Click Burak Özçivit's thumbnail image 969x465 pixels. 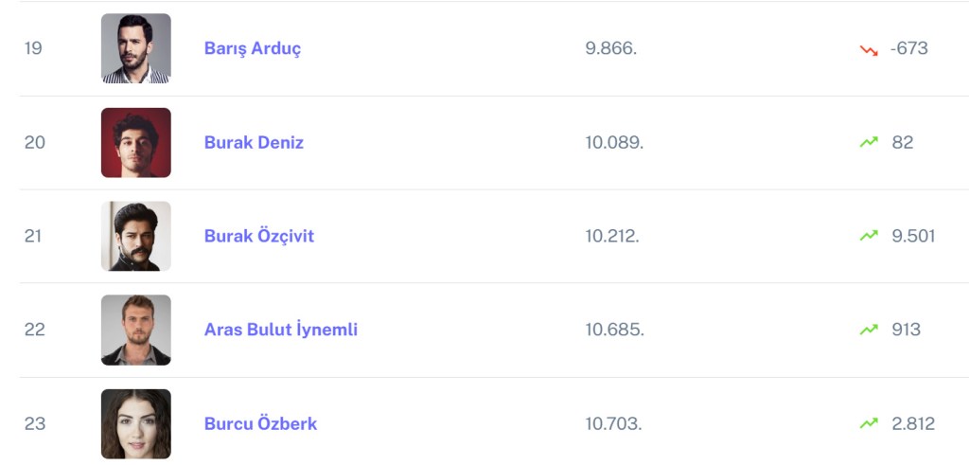click(136, 236)
